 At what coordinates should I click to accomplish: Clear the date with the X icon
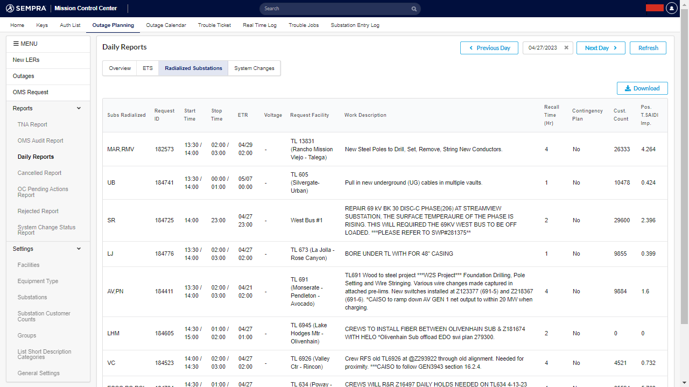[566, 48]
